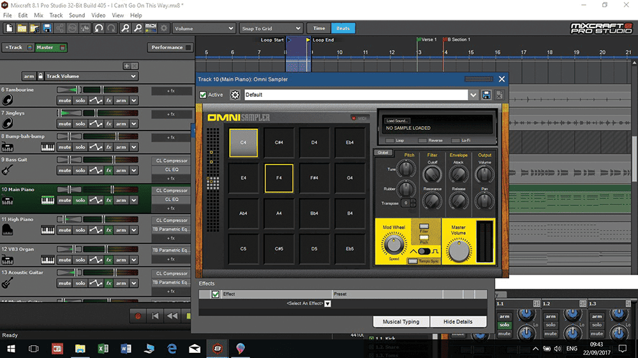Screen dimensions: 638x358
Task: Open the Performance panel button
Action: (x=170, y=48)
